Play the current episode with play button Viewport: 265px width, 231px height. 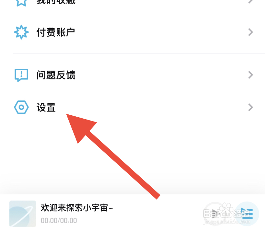pos(215,214)
